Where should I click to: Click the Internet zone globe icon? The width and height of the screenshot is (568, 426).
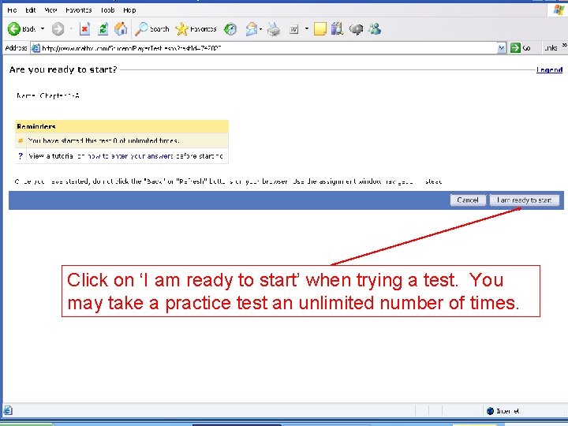pos(491,411)
